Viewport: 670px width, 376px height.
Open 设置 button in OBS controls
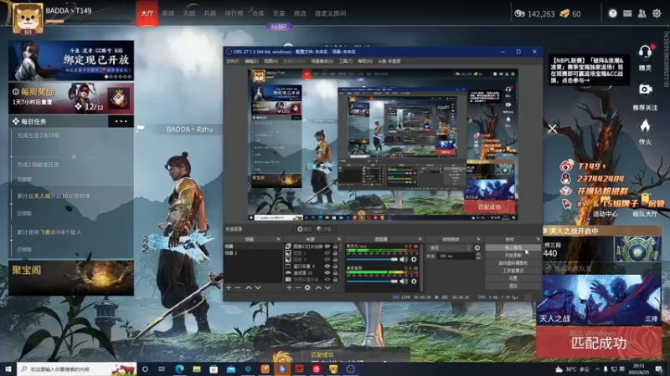[x=513, y=278]
